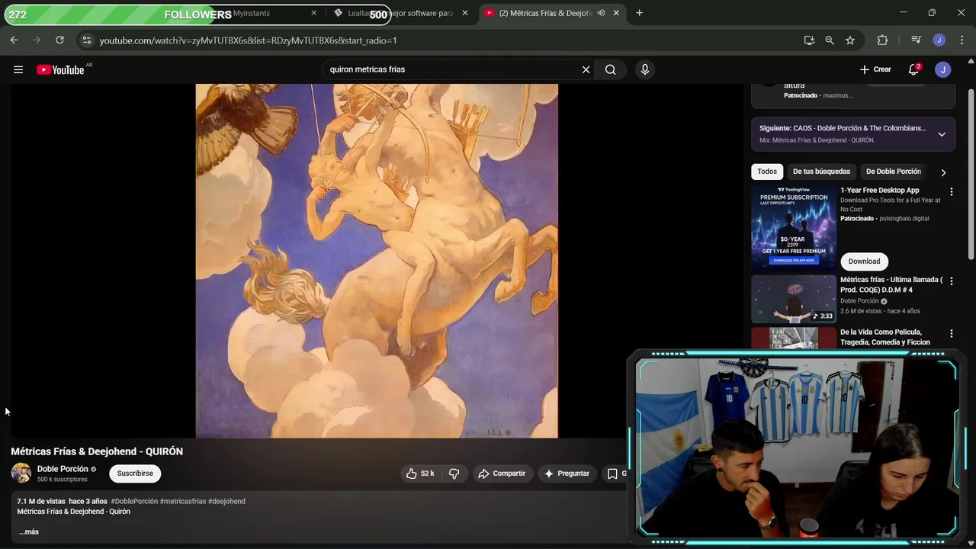Image resolution: width=976 pixels, height=549 pixels.
Task: Open the YouTube account avatar menu
Action: [943, 69]
